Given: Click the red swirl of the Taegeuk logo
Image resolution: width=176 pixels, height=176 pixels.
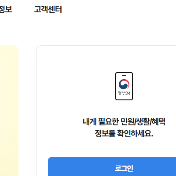Looking at the screenshot, I should point(127,83).
